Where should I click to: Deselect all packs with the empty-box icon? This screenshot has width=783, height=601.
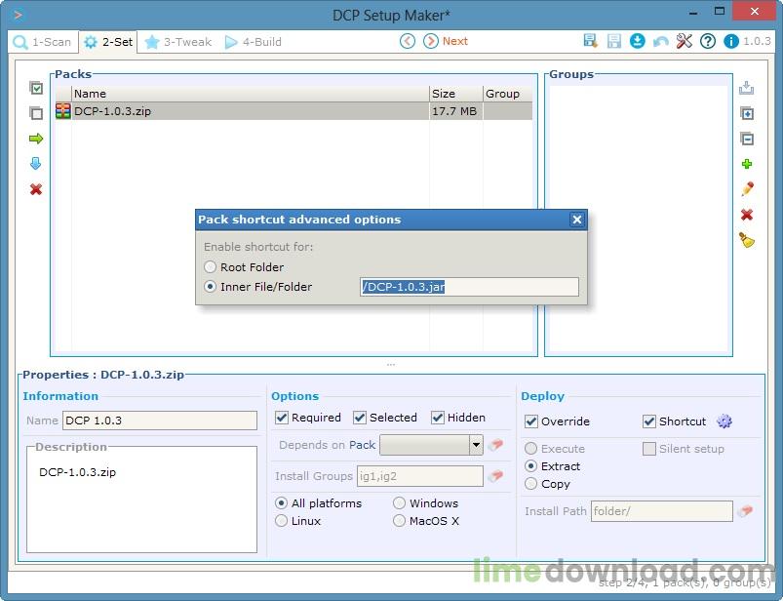tap(36, 113)
